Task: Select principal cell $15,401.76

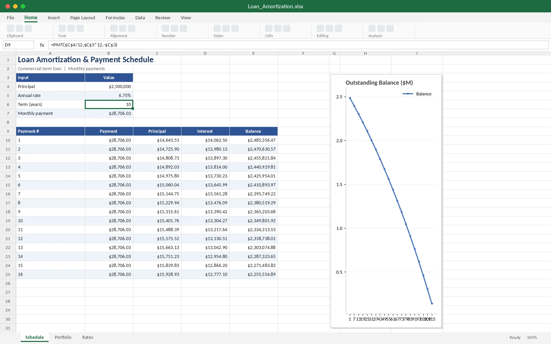Action: coord(157,221)
